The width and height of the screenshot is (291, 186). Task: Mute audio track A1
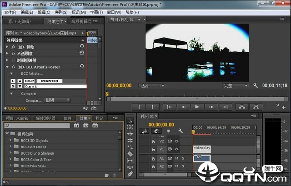pyautogui.click(x=176, y=158)
